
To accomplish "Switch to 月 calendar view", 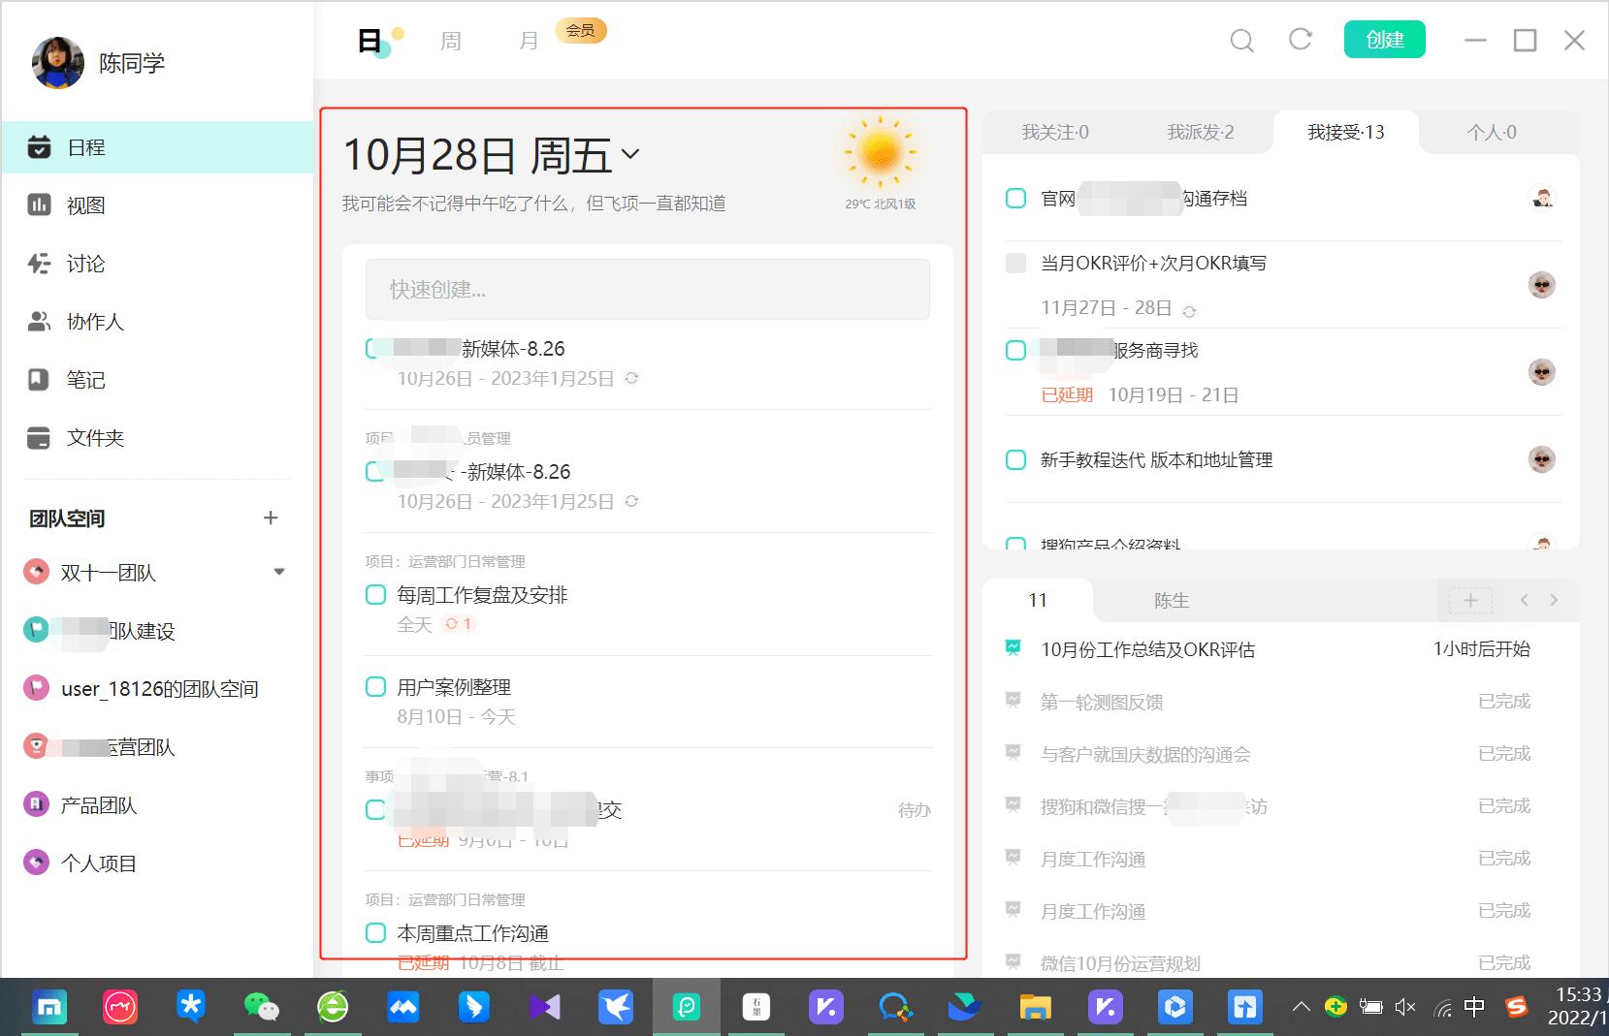I will click(x=528, y=41).
